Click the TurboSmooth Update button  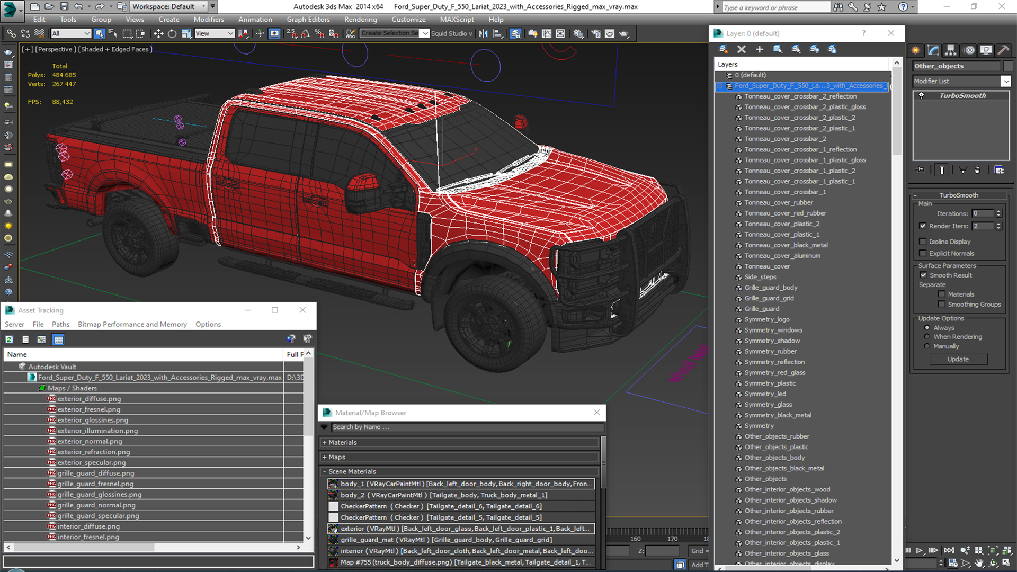[x=958, y=359]
